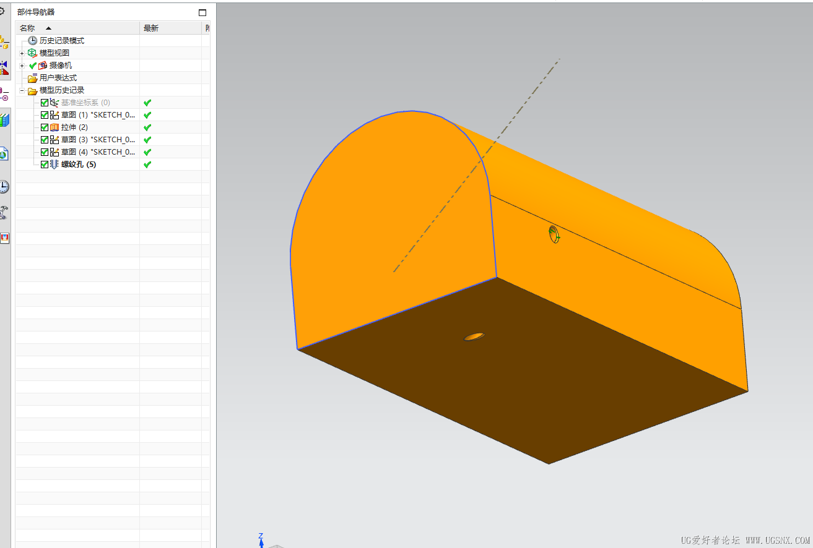Click the up-to-date check mark in 基准坐标系 row

(147, 103)
